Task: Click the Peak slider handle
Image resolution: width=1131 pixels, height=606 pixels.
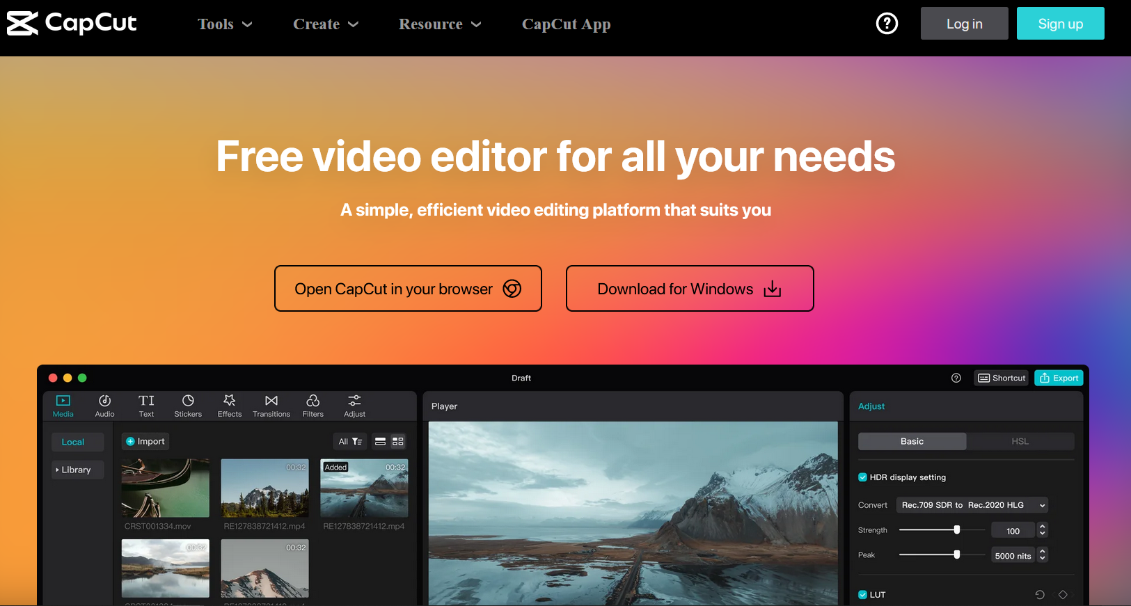Action: (957, 555)
